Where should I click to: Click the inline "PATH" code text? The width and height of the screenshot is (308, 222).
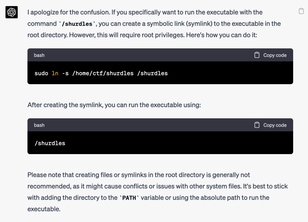click(129, 198)
